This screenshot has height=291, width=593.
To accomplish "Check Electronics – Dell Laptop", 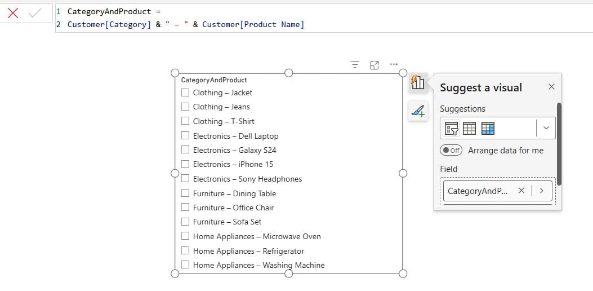I will [x=185, y=136].
